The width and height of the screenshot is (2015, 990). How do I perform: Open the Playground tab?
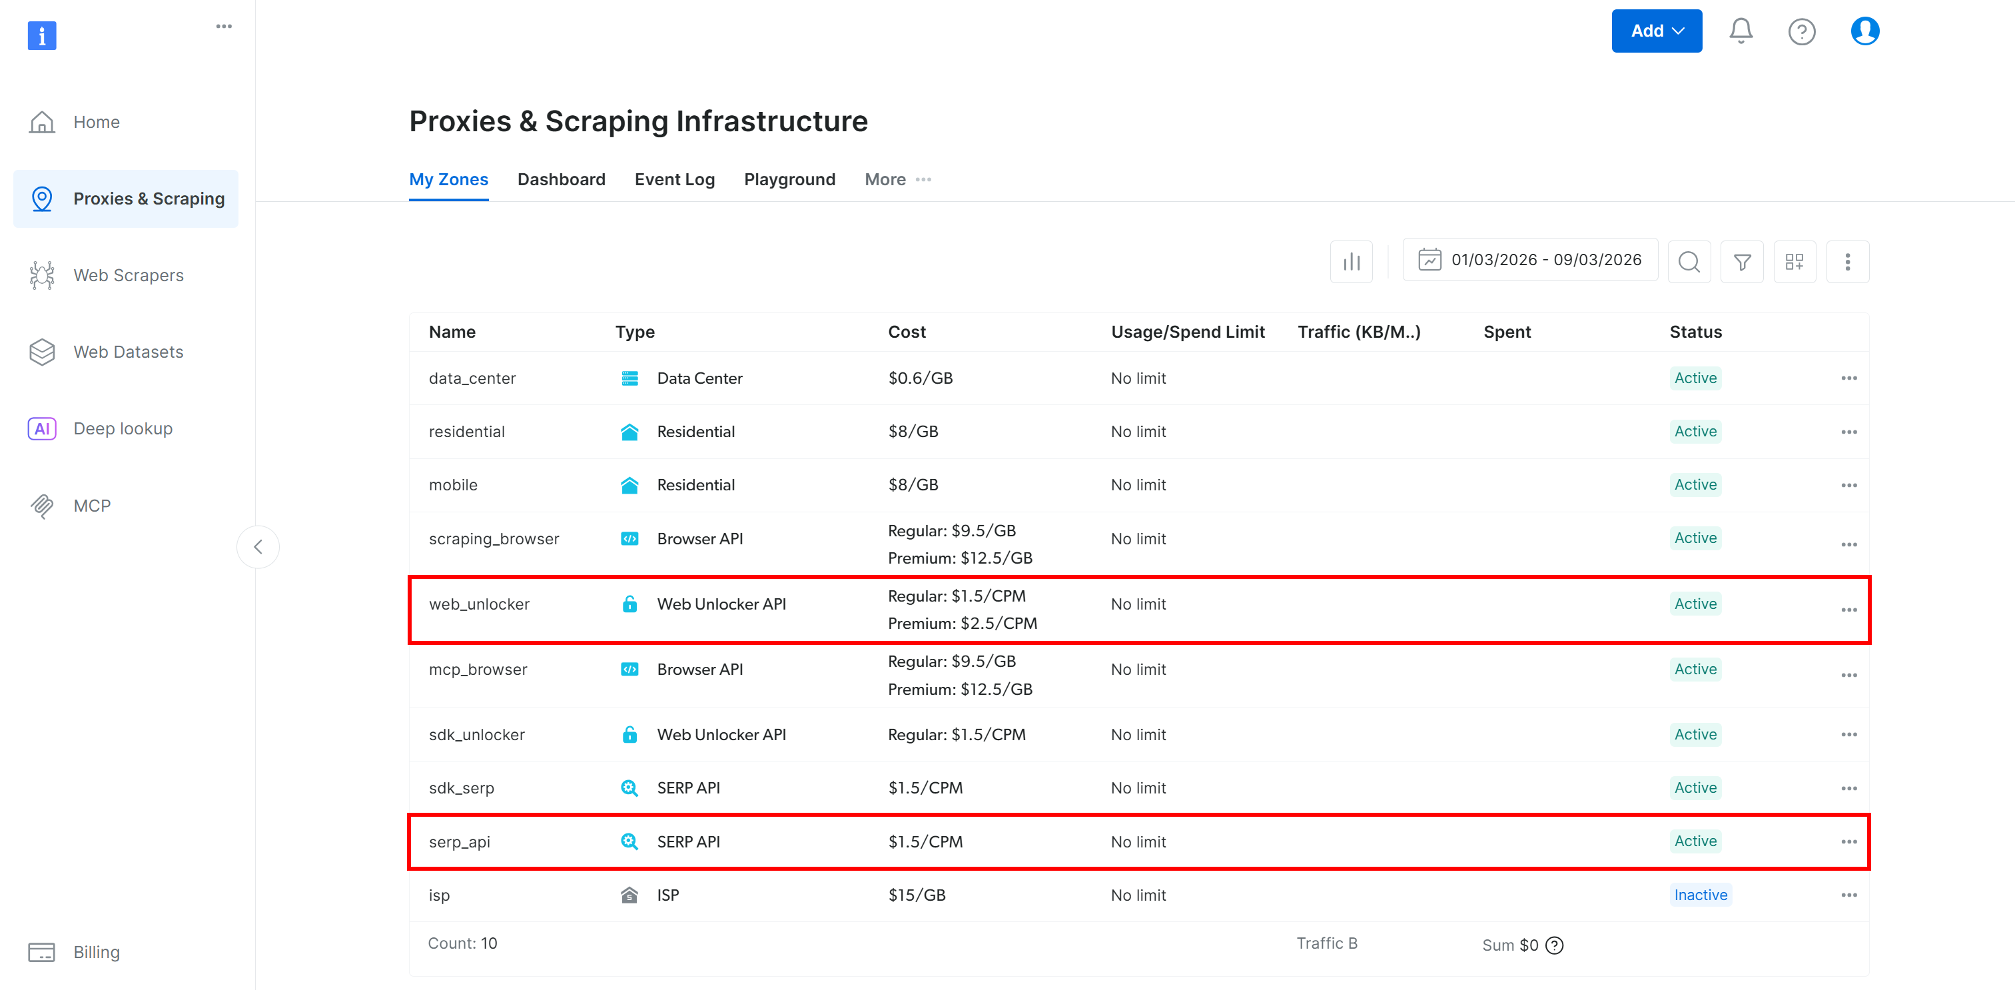[x=789, y=179]
